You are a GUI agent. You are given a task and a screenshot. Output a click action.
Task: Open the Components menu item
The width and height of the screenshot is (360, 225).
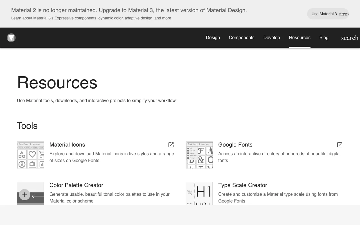coord(242,38)
